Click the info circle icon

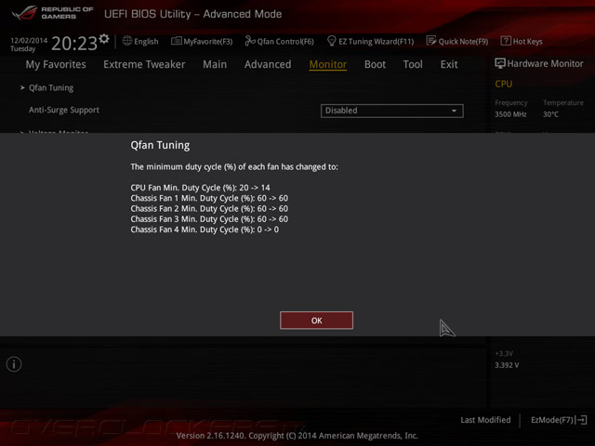point(14,364)
